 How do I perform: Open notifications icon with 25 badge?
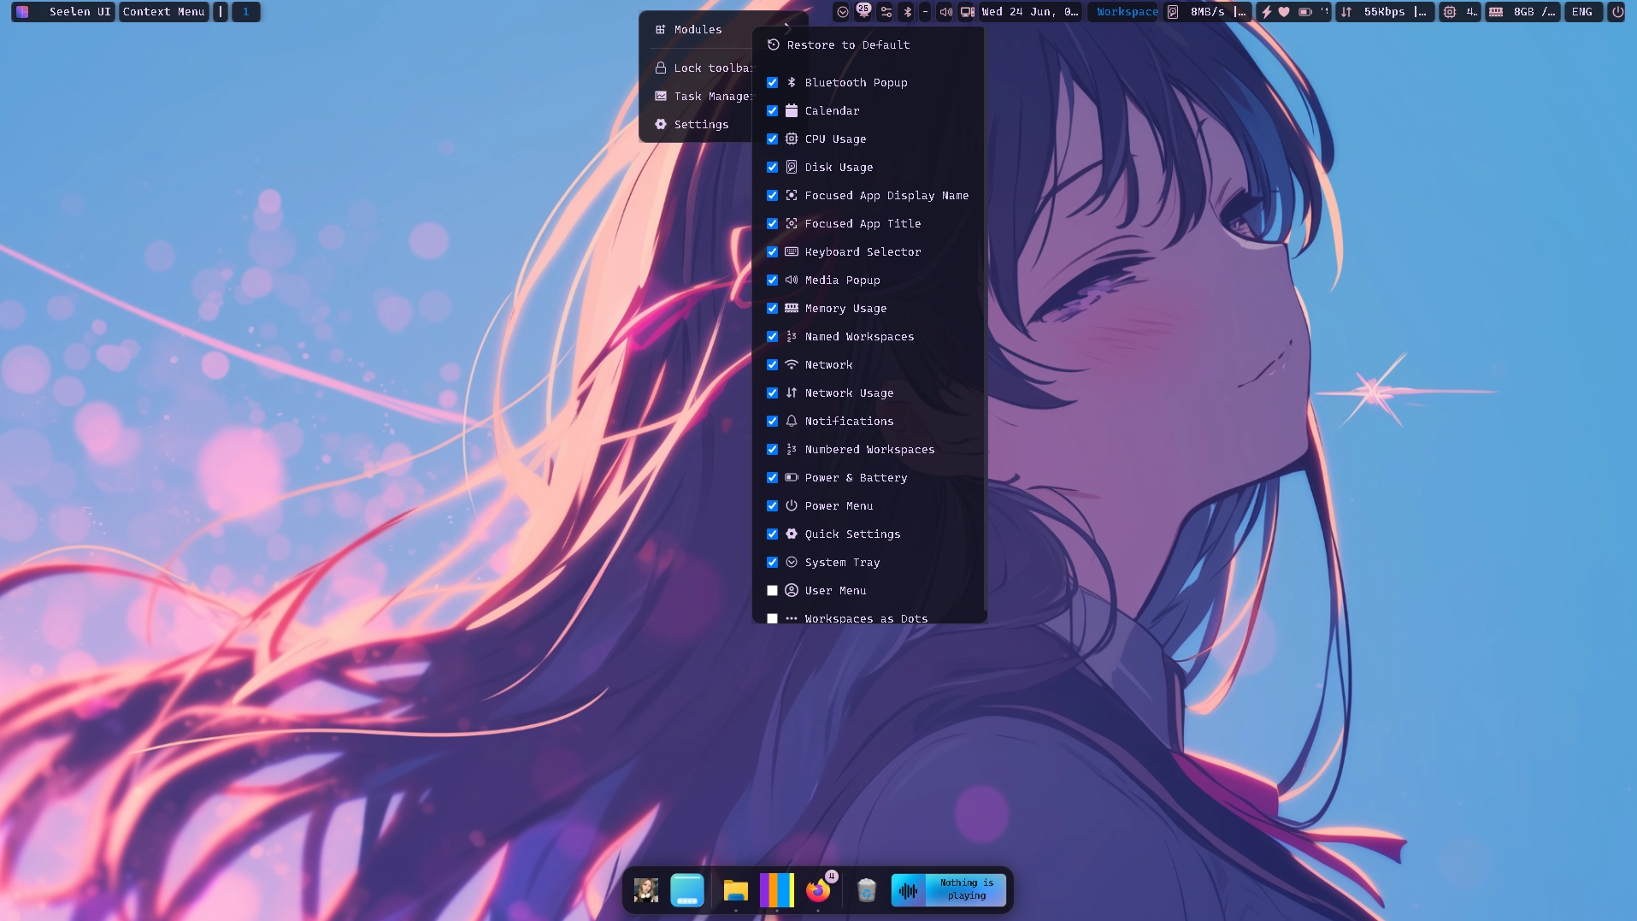coord(864,11)
